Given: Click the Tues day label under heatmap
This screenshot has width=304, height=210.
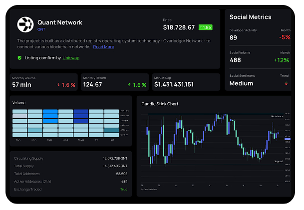Looking at the screenshot, I should [x=49, y=140].
